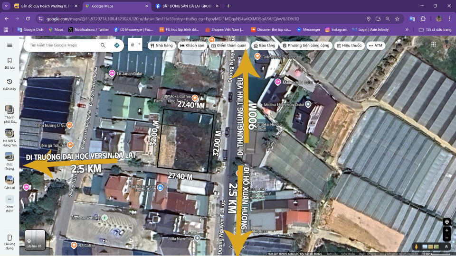Click the Le Jardin Dalat hotel pin
This screenshot has height=256, width=456.
point(112,73)
